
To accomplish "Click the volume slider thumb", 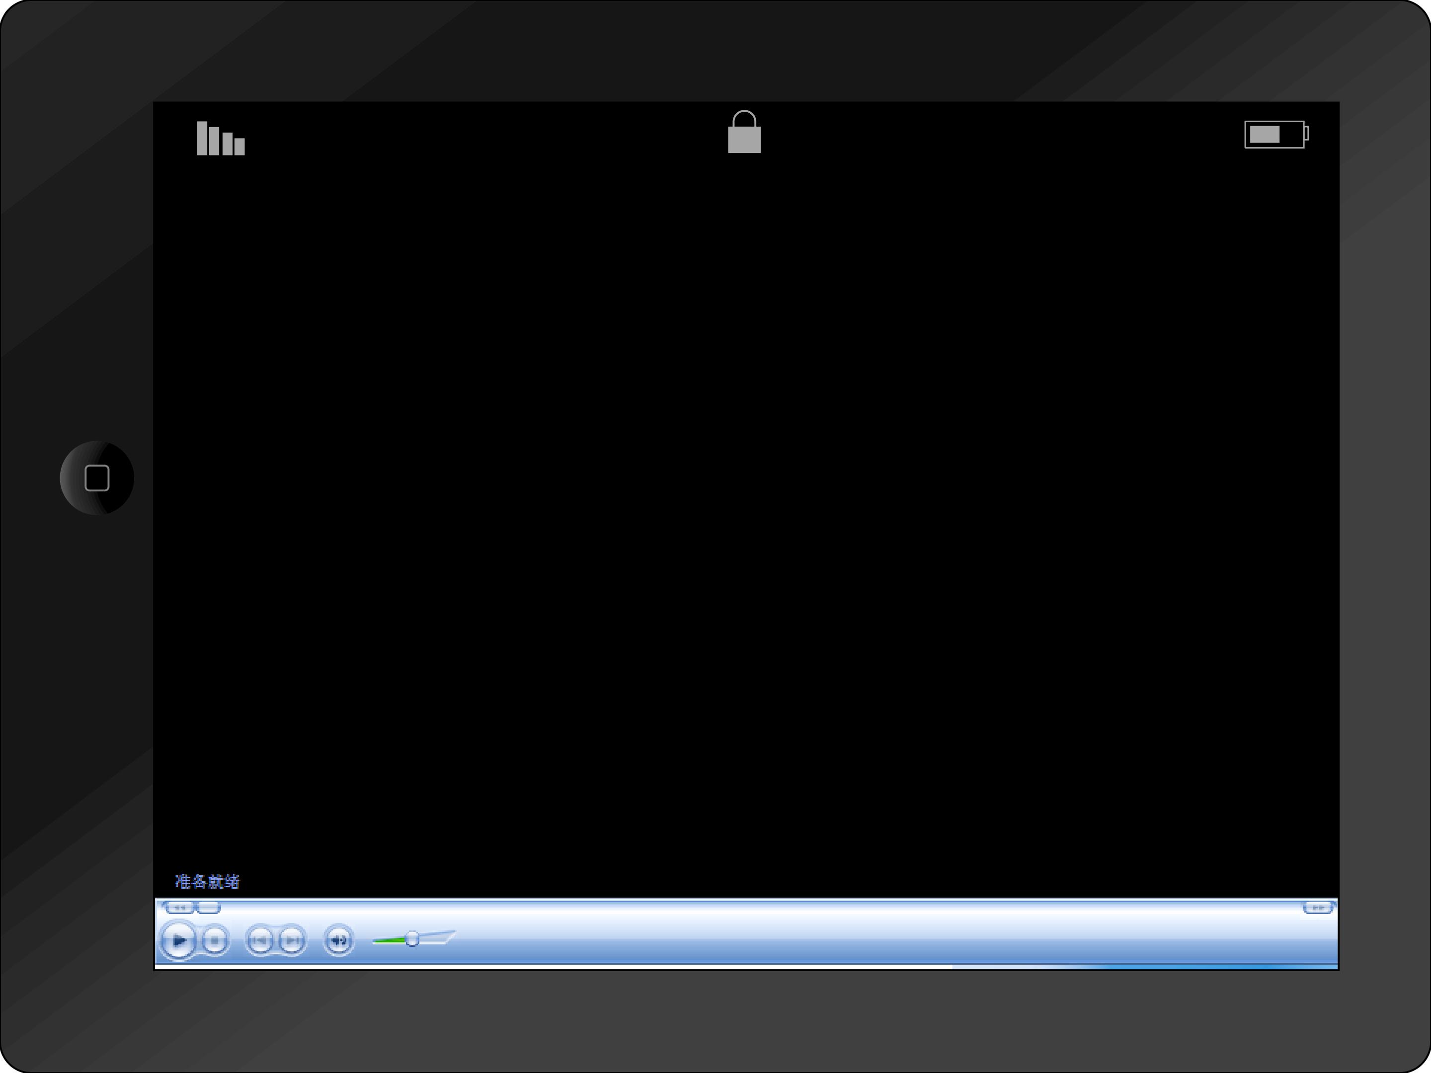I will (x=412, y=939).
